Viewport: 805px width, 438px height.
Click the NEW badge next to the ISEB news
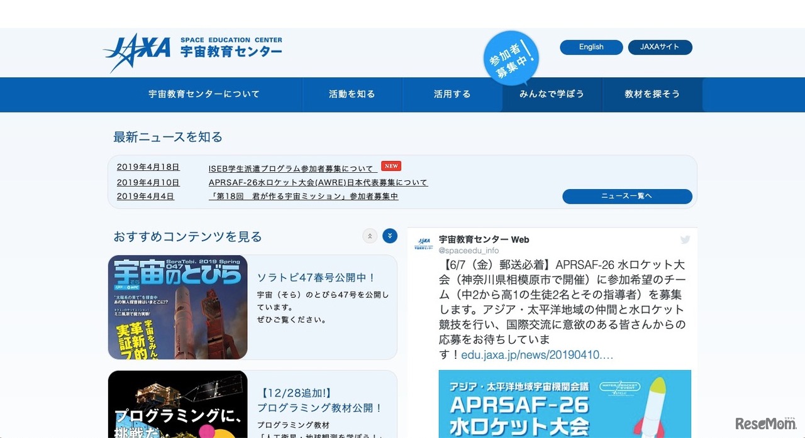click(391, 166)
